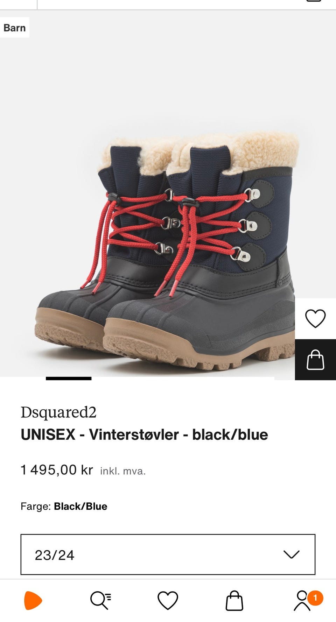The width and height of the screenshot is (336, 622).
Task: Tap the UNISEX Vinterstøvler product title
Action: [144, 434]
